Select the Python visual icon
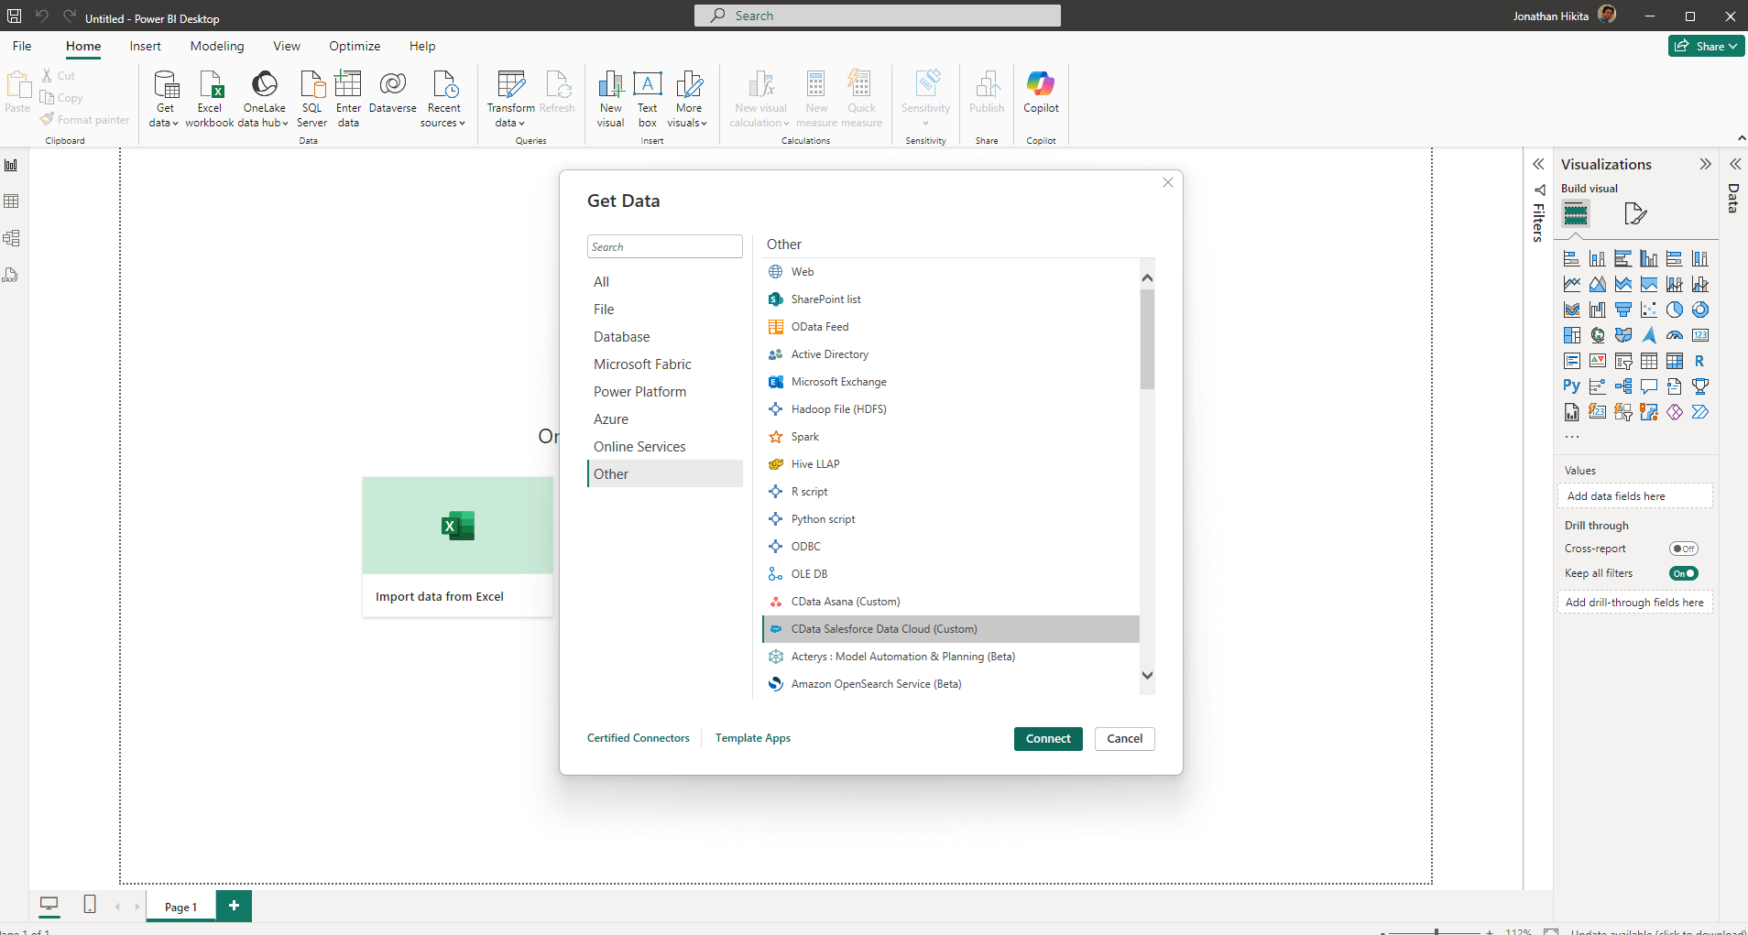The width and height of the screenshot is (1748, 935). pyautogui.click(x=1571, y=386)
